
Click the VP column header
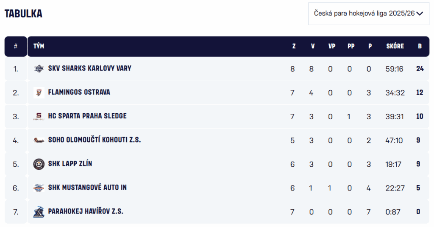coord(331,46)
